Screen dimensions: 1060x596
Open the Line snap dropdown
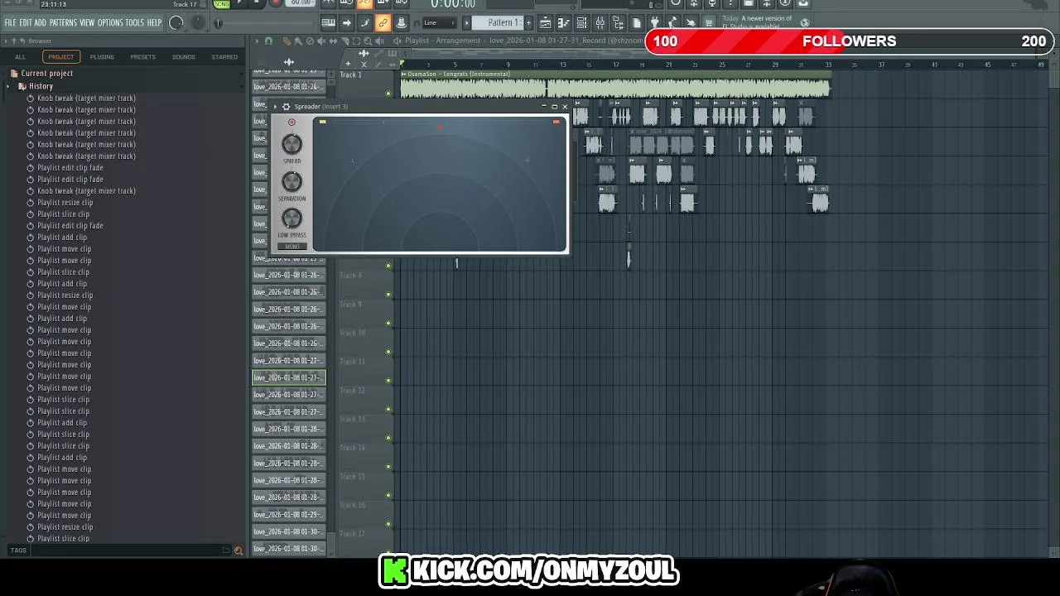click(x=440, y=22)
